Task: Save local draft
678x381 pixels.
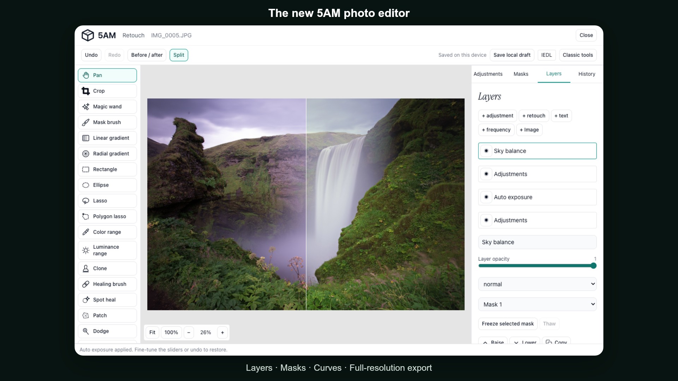Action: click(x=512, y=55)
